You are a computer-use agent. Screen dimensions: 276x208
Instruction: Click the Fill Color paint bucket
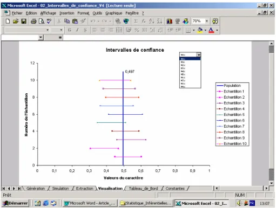coord(200,30)
